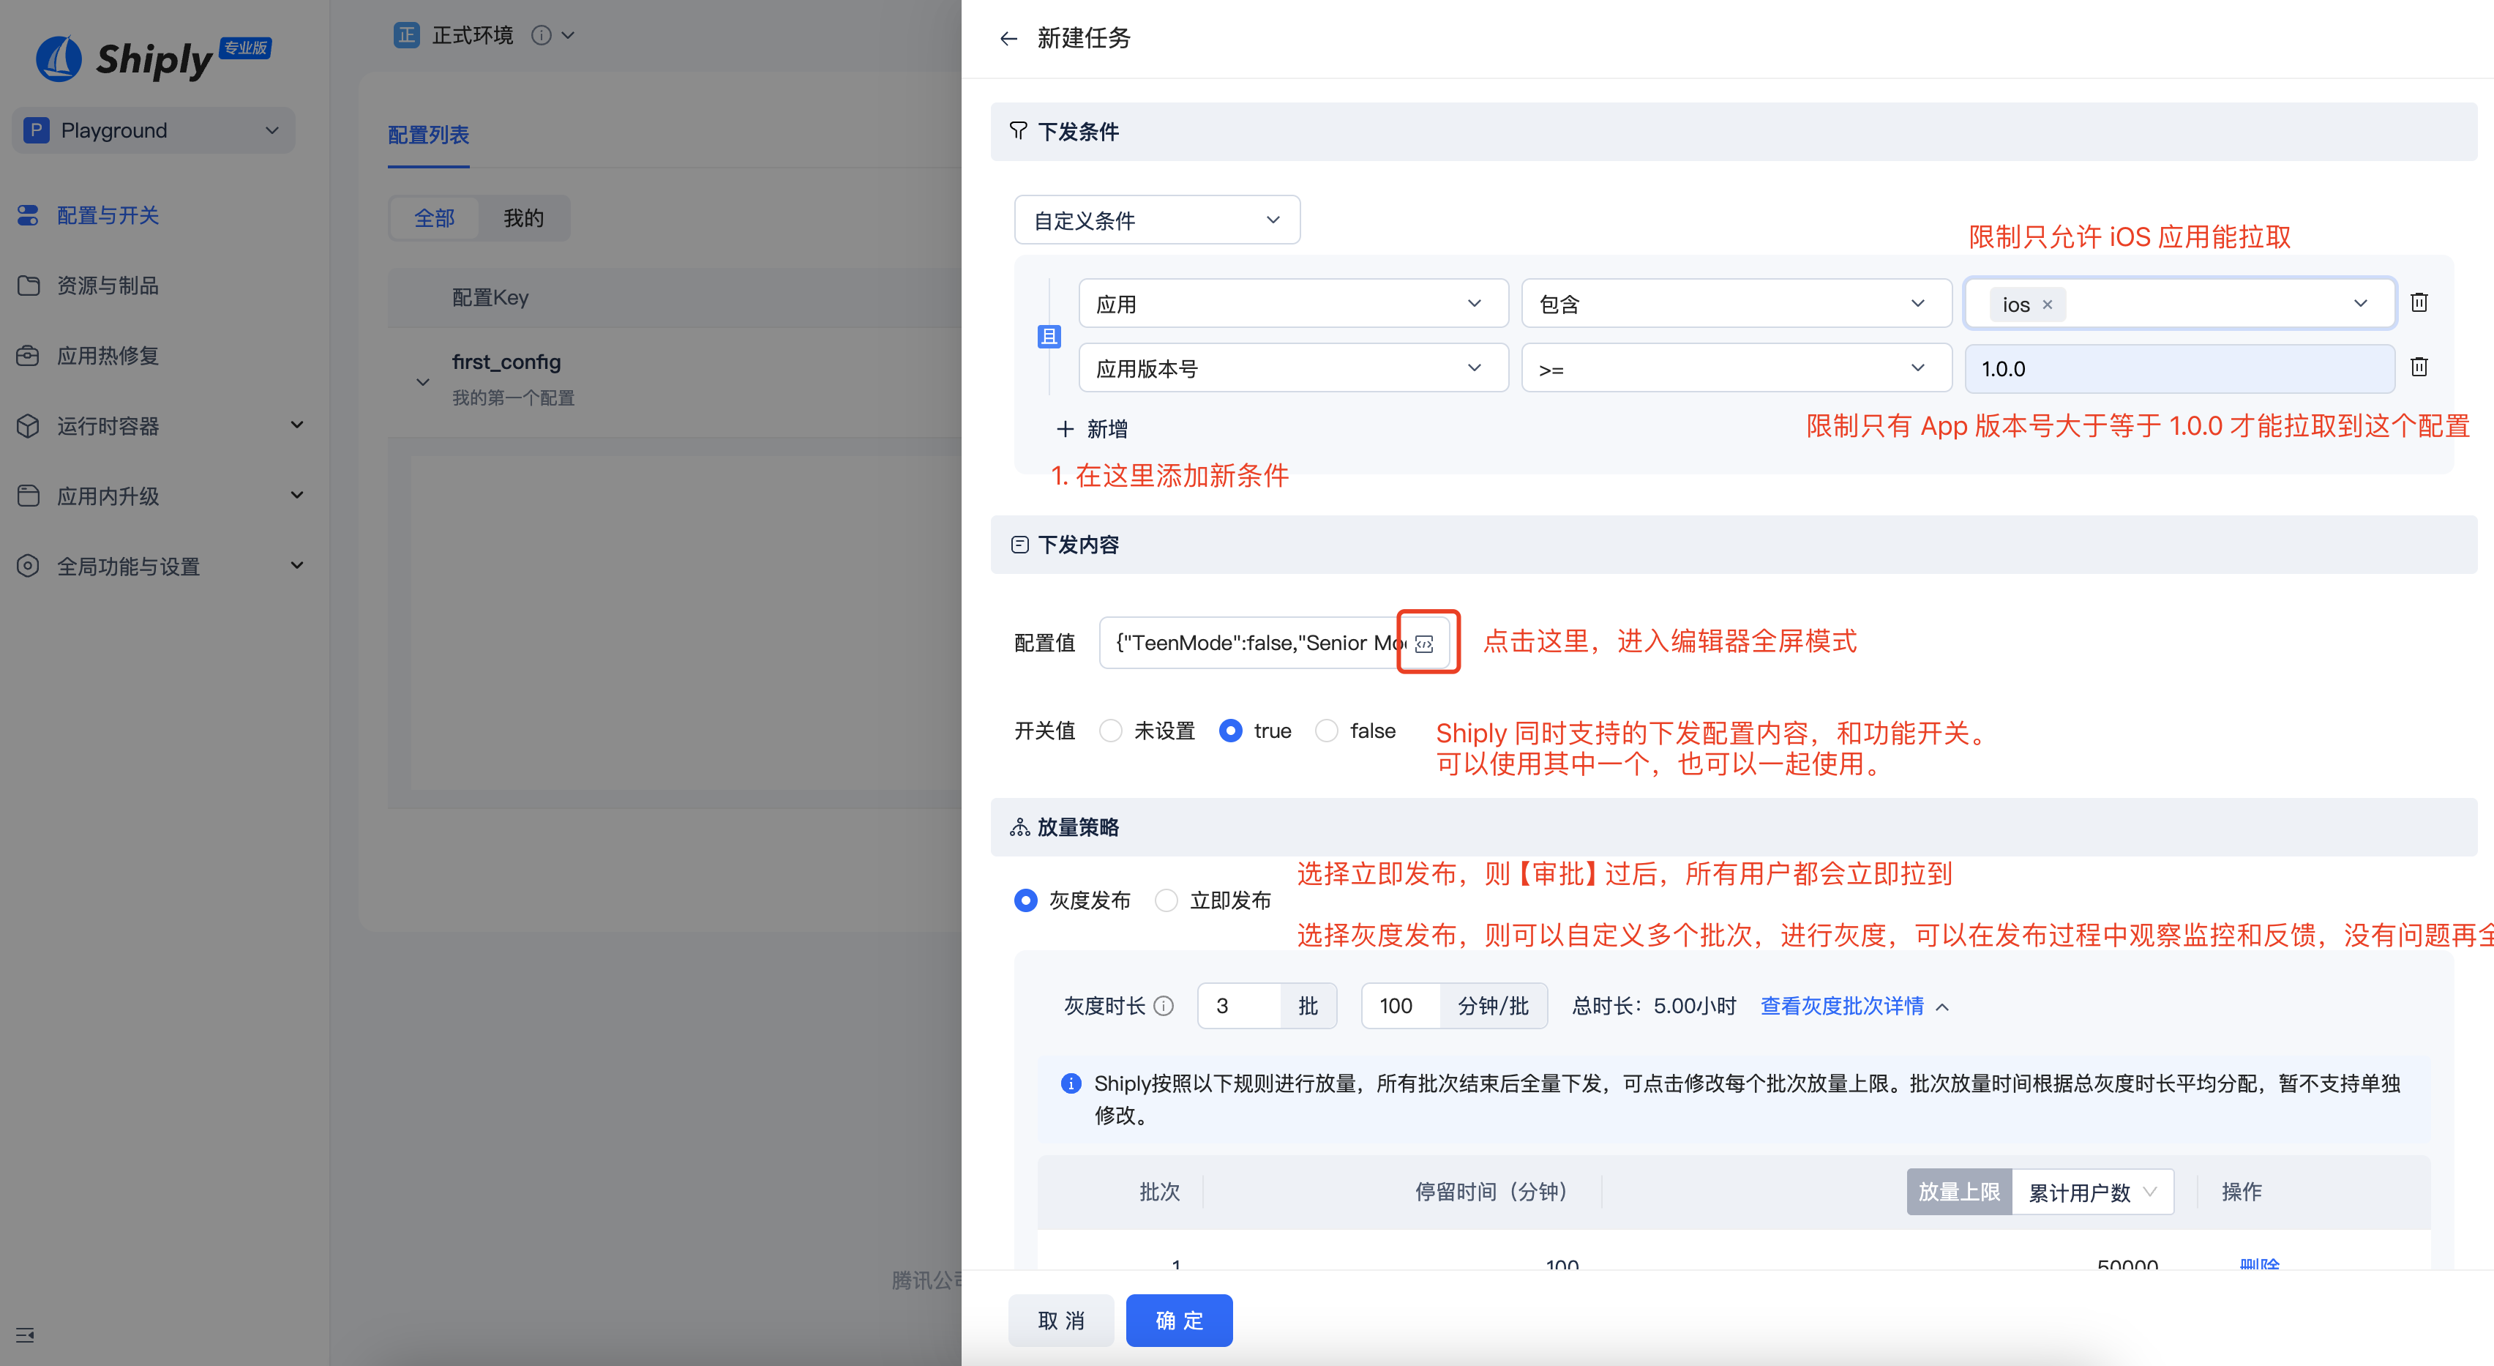
Task: Select 立即发布 release mode
Action: pos(1165,900)
